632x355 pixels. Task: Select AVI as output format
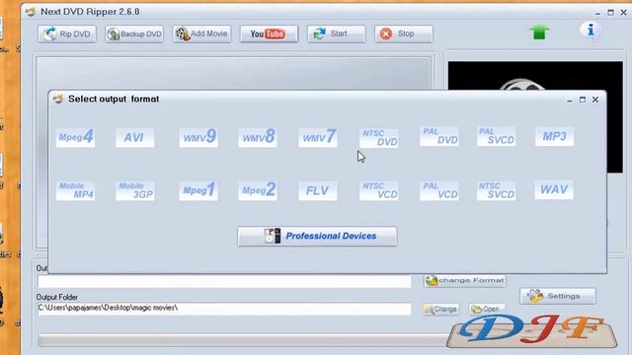(x=134, y=138)
